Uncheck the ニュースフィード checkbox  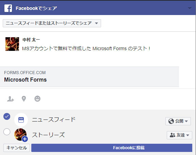[x=7, y=116]
